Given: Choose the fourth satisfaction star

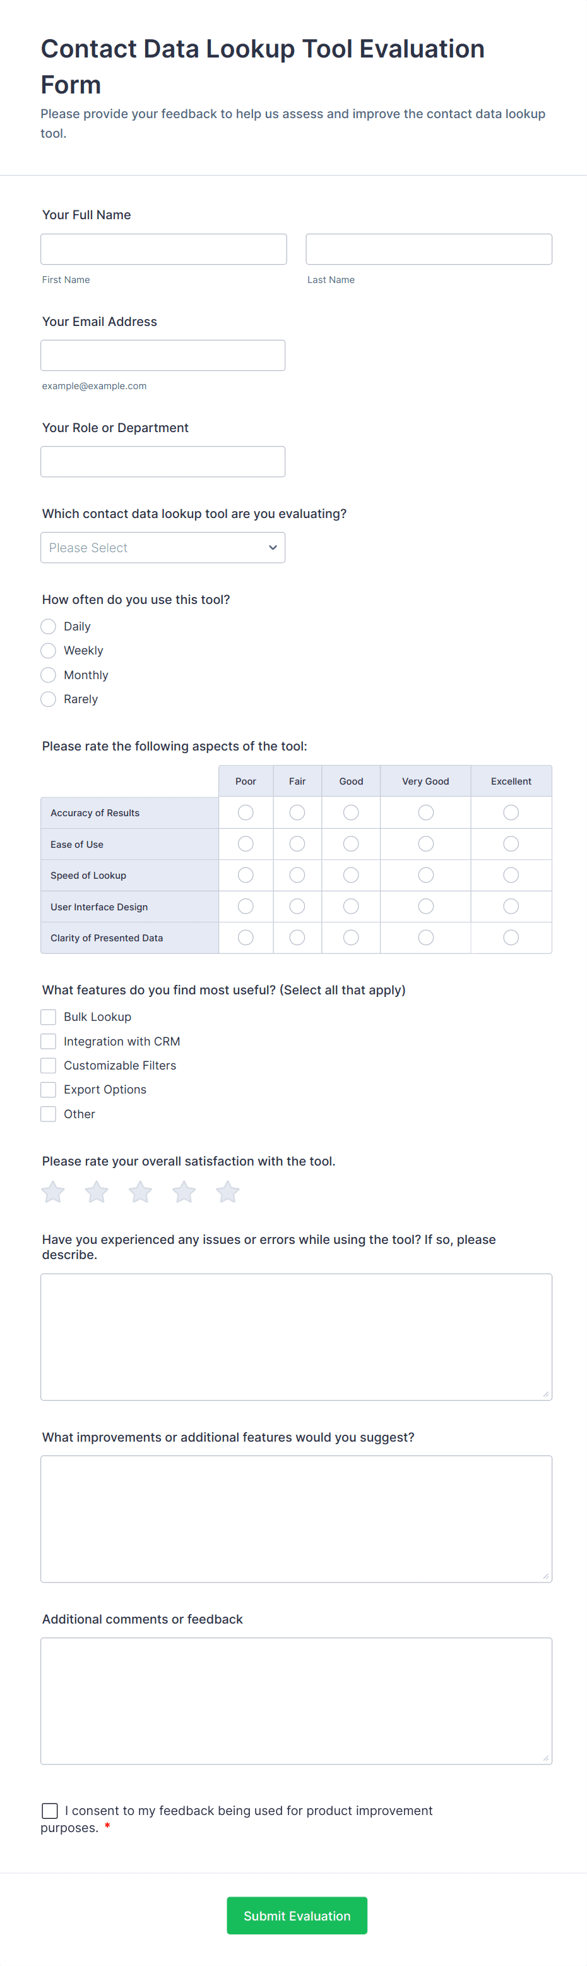Looking at the screenshot, I should click(184, 1192).
